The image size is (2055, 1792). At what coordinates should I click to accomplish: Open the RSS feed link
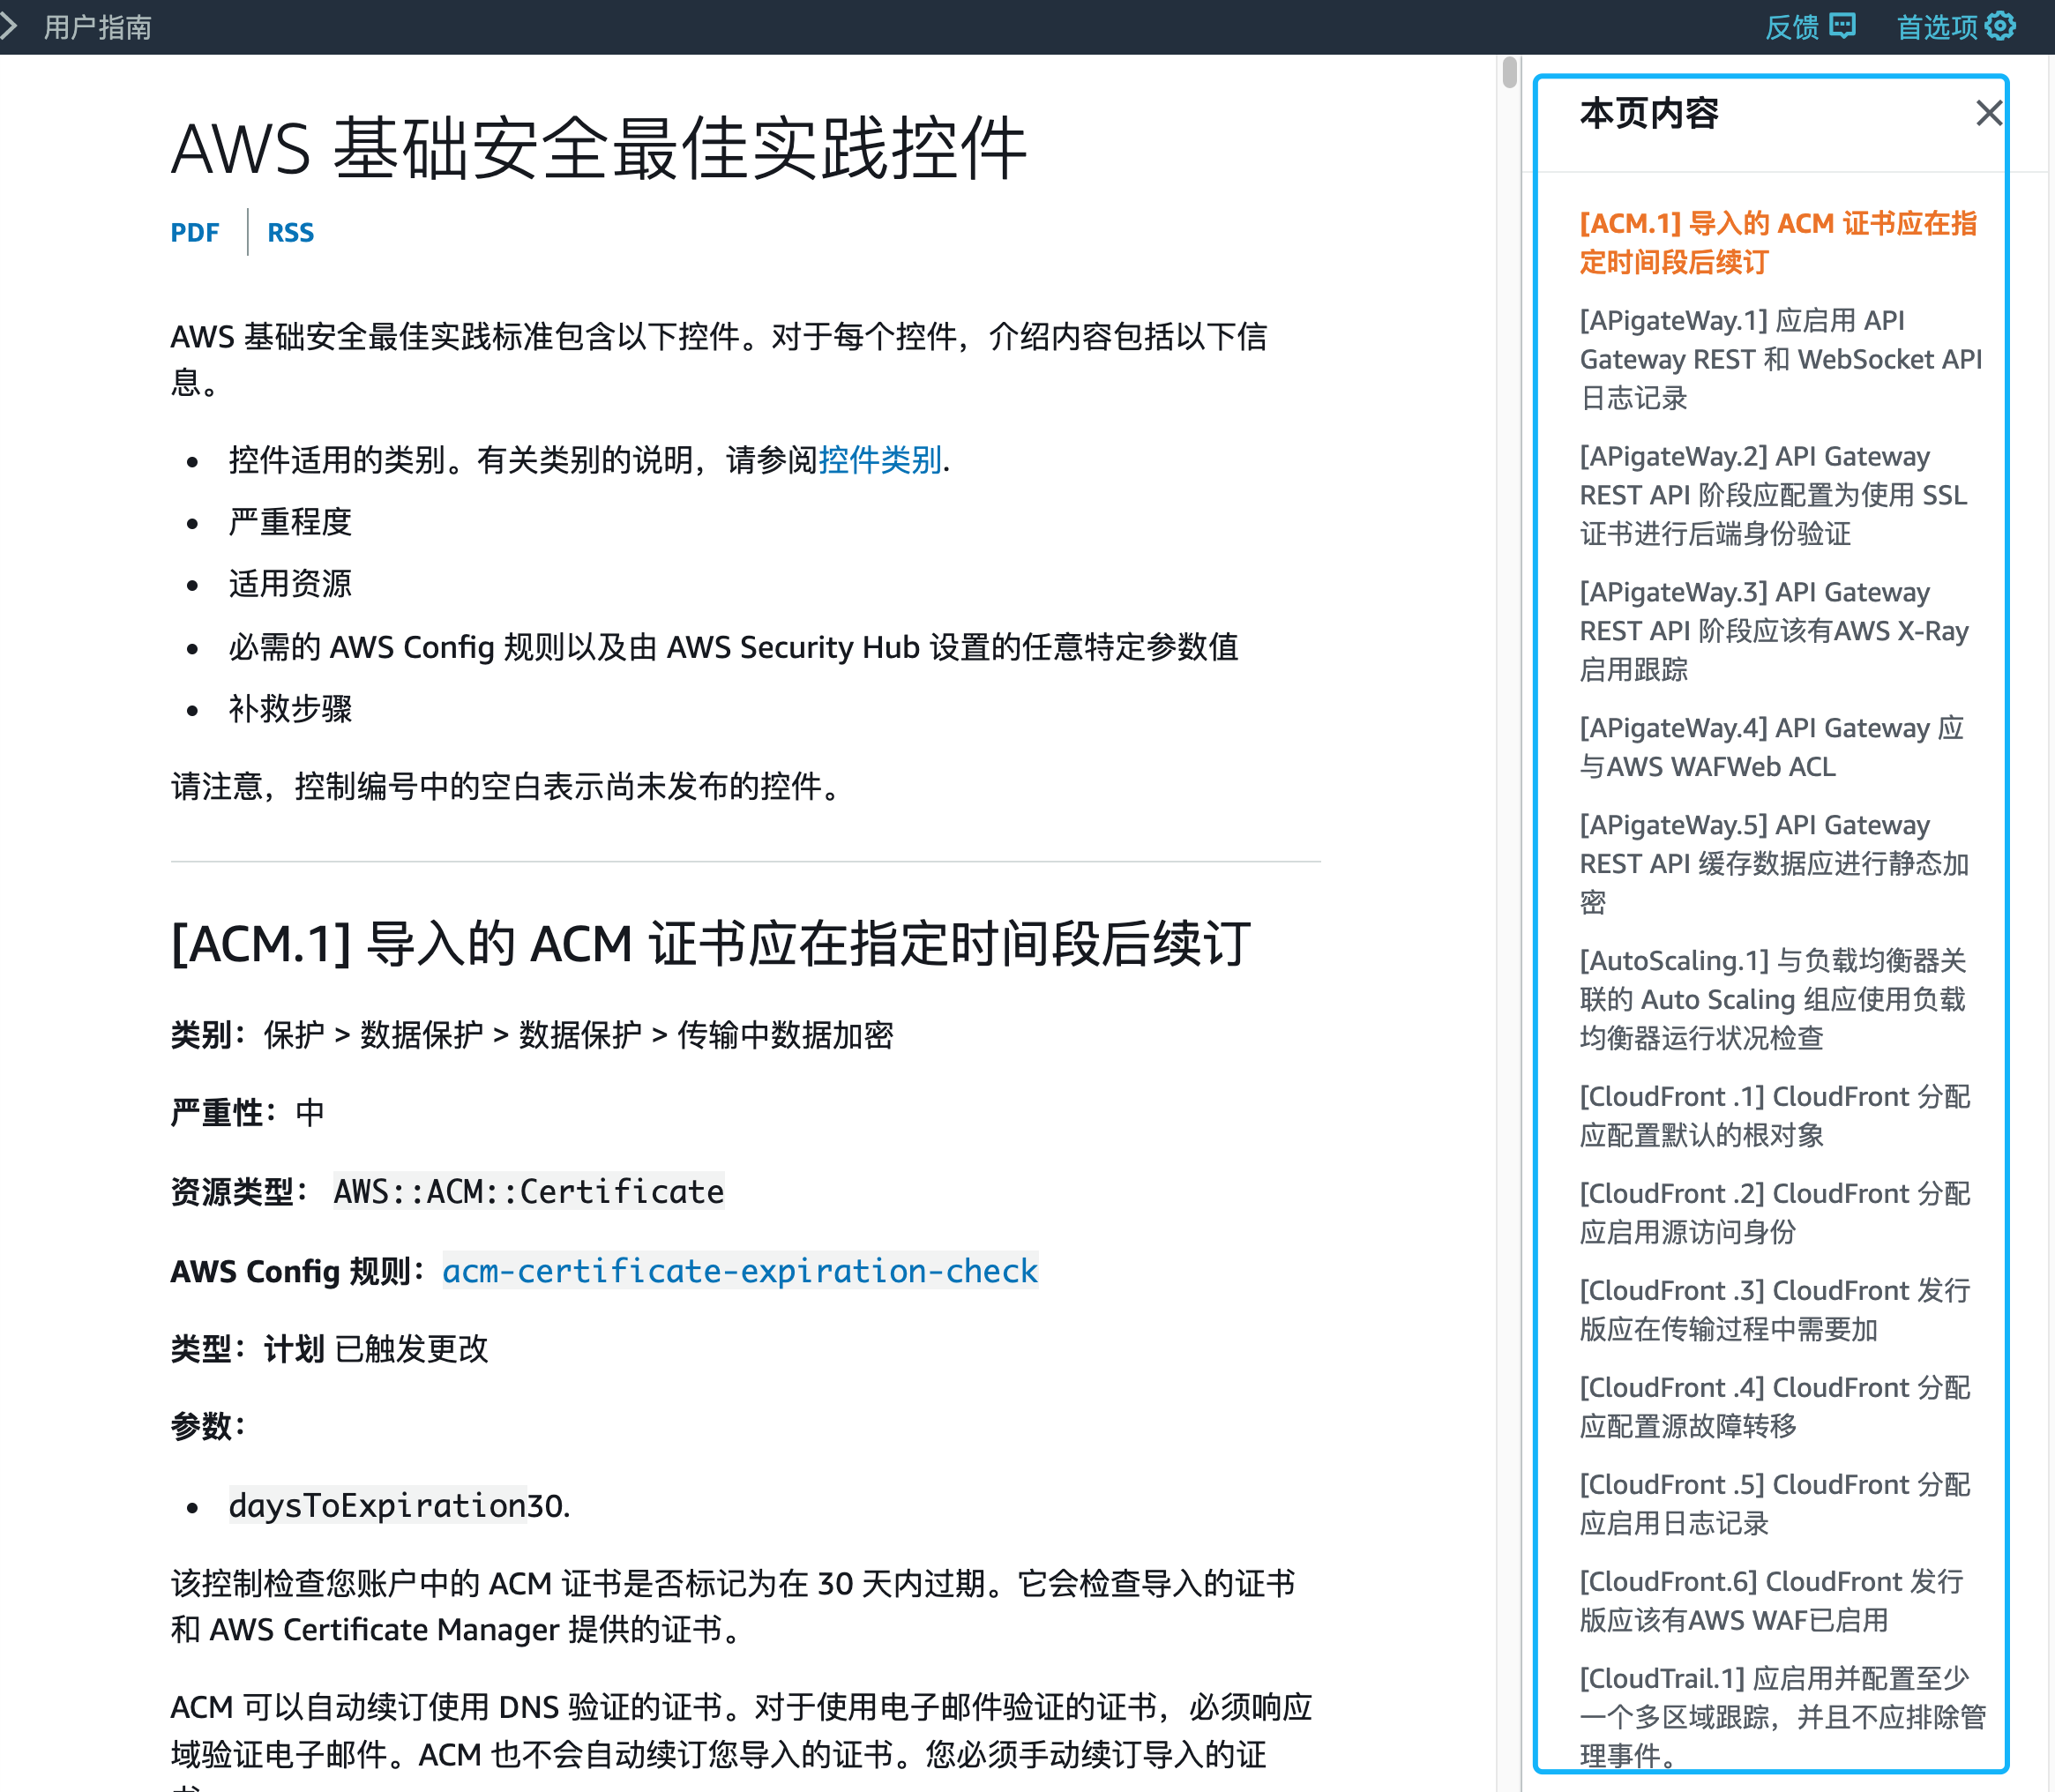[290, 233]
